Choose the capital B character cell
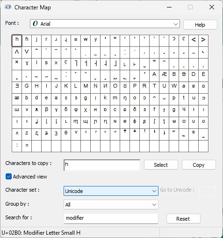Viewport: 223px width, 238px height. coord(174,76)
